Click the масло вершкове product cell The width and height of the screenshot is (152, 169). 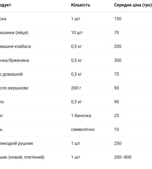pyautogui.click(x=14, y=88)
